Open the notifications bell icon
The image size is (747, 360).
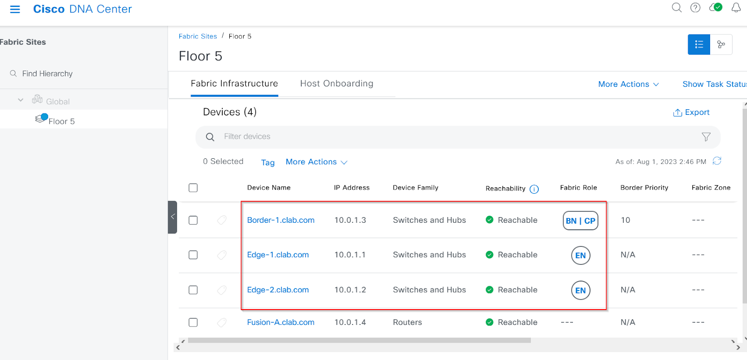[x=736, y=7]
